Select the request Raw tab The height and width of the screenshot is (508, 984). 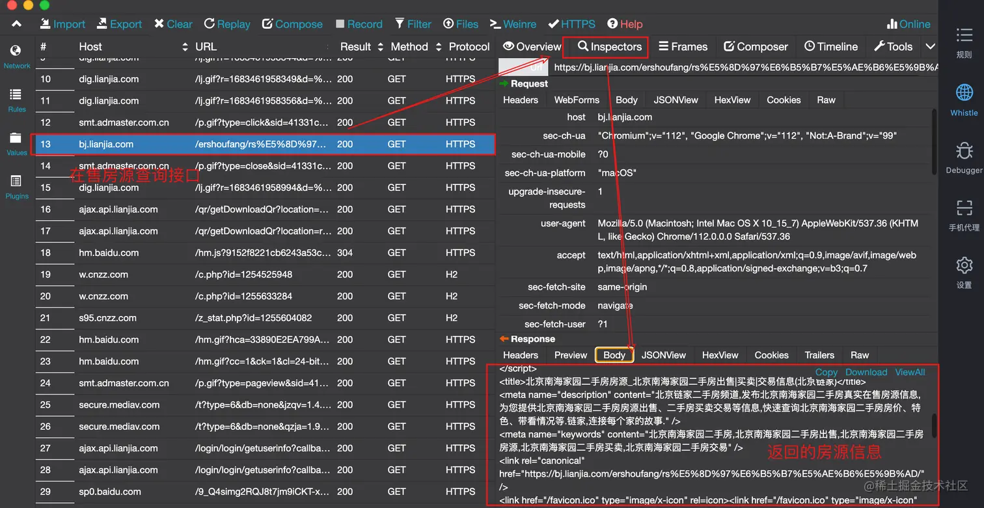tap(826, 100)
